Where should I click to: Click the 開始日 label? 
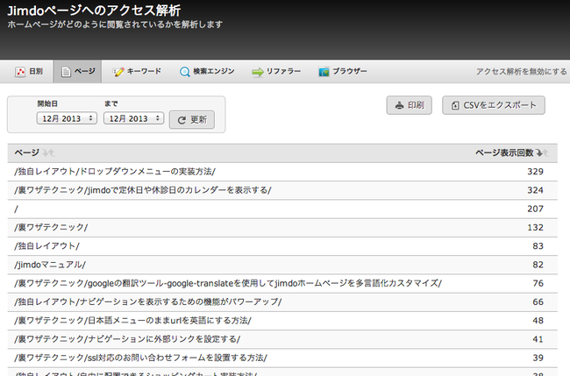(47, 104)
